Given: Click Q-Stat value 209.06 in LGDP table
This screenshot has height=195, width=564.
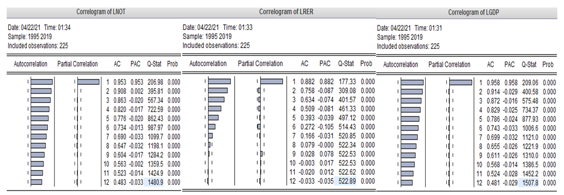Looking at the screenshot, I should click(x=530, y=83).
